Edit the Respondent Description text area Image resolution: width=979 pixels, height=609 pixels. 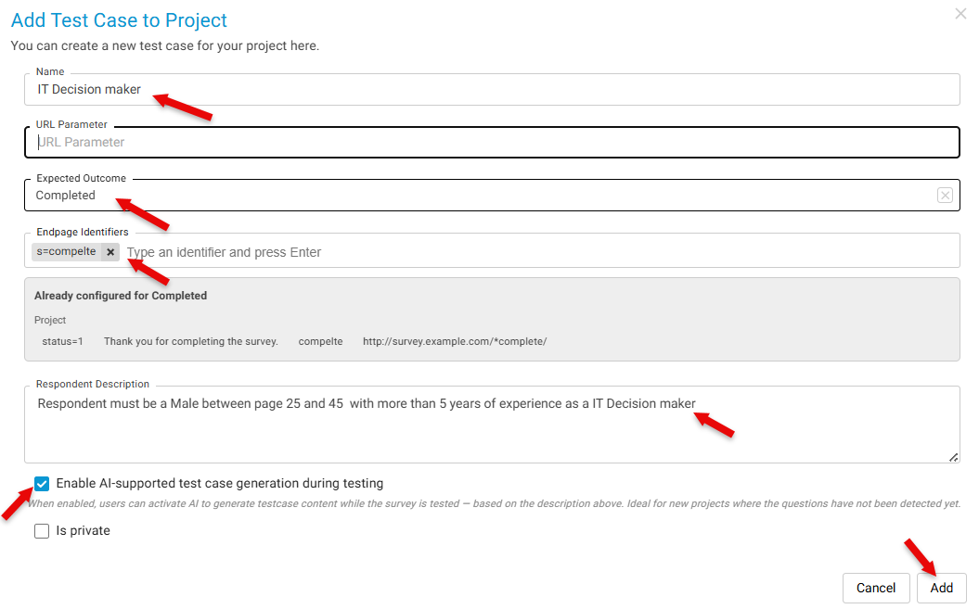coord(492,425)
